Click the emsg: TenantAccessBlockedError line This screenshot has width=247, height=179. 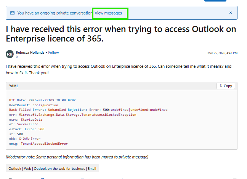(x=38, y=144)
